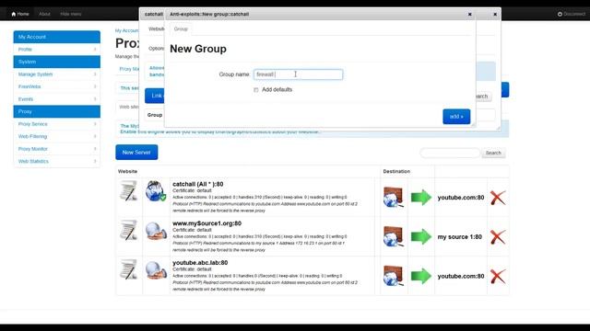The image size is (590, 331).
Task: Open the catchall website settings document icon
Action: point(129,191)
